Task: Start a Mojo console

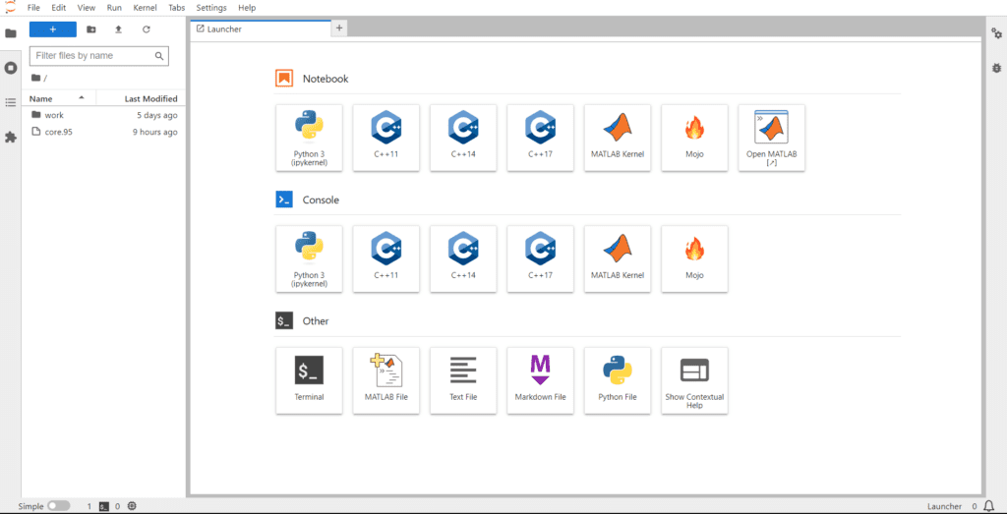Action: [x=694, y=258]
